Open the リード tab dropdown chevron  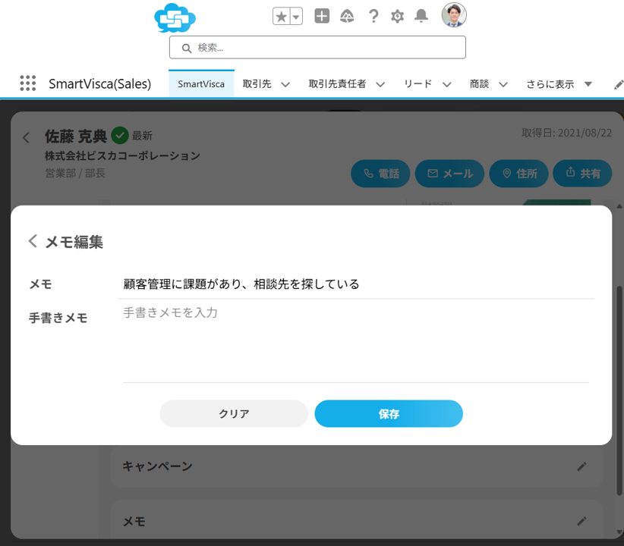tap(446, 84)
